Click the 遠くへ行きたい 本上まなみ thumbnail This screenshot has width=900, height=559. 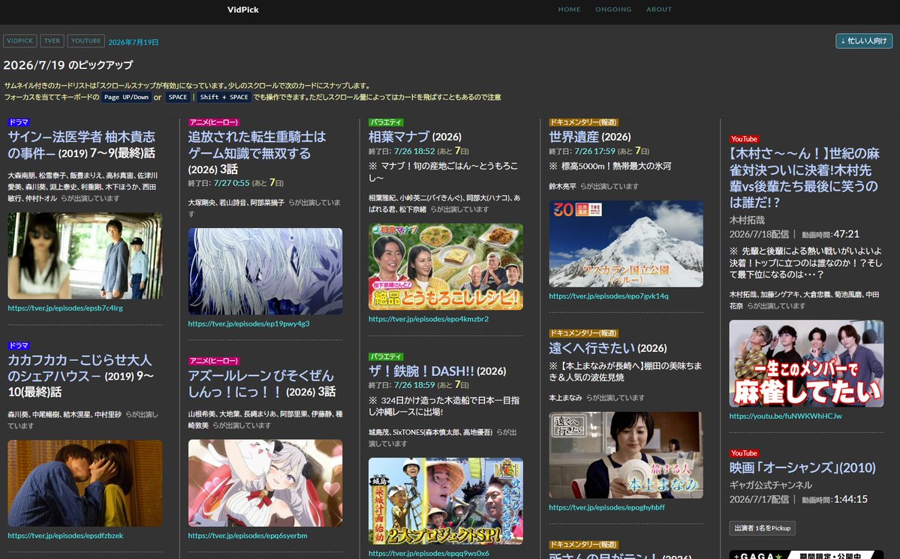pos(625,455)
